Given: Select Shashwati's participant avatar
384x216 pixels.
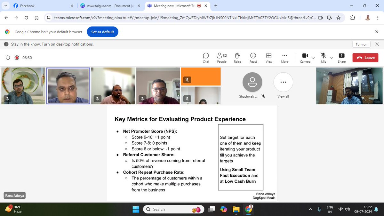Looking at the screenshot, I should [252, 82].
